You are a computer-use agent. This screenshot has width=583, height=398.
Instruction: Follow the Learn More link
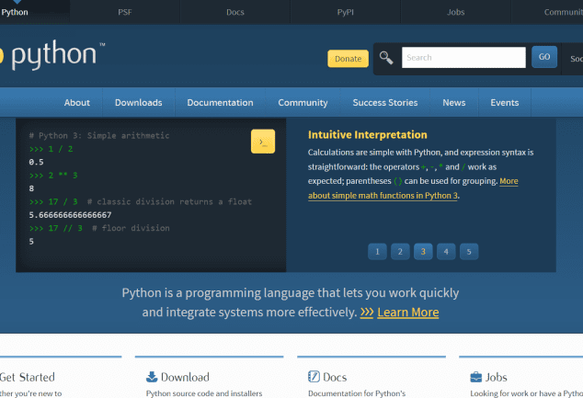click(x=407, y=313)
